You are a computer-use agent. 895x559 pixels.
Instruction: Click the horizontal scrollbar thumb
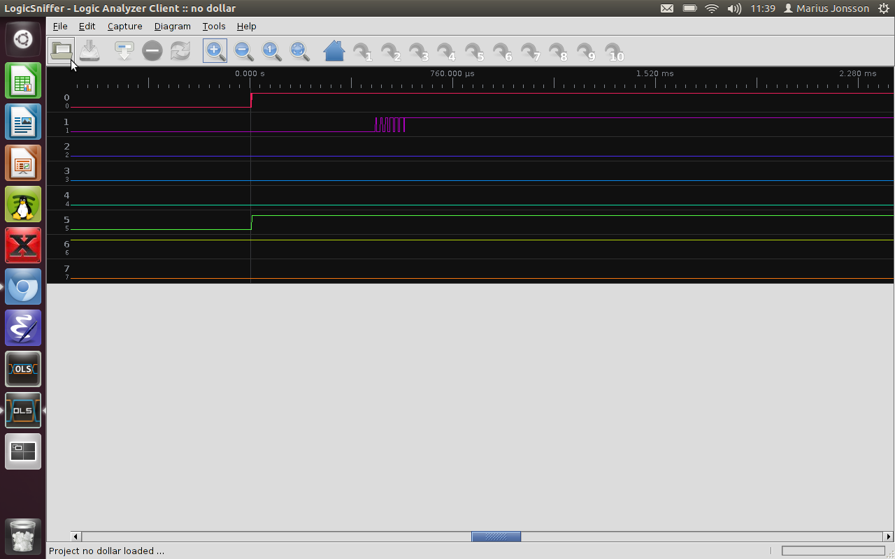click(x=496, y=537)
